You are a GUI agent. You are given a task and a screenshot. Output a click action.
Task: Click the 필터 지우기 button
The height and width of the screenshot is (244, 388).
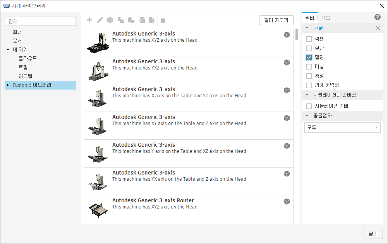[276, 20]
